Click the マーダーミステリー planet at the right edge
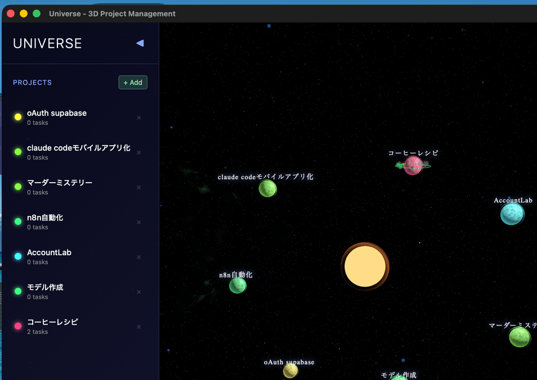 [519, 337]
